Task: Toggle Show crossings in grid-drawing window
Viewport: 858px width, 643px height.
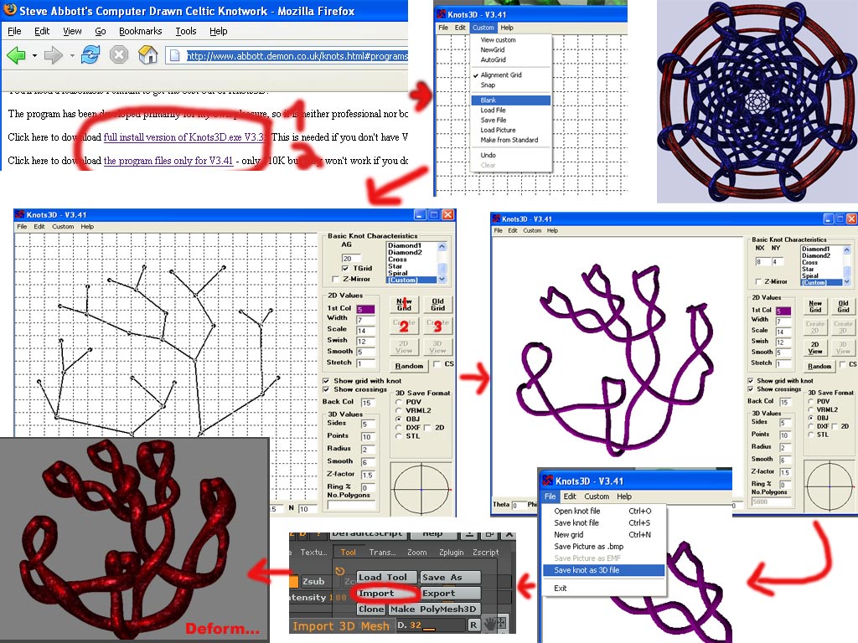Action: (326, 389)
